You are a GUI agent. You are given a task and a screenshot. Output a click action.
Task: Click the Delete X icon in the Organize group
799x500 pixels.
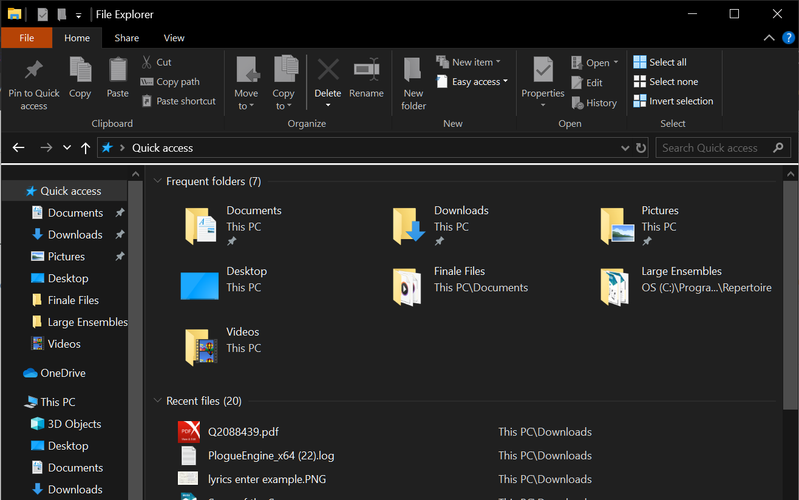click(328, 70)
